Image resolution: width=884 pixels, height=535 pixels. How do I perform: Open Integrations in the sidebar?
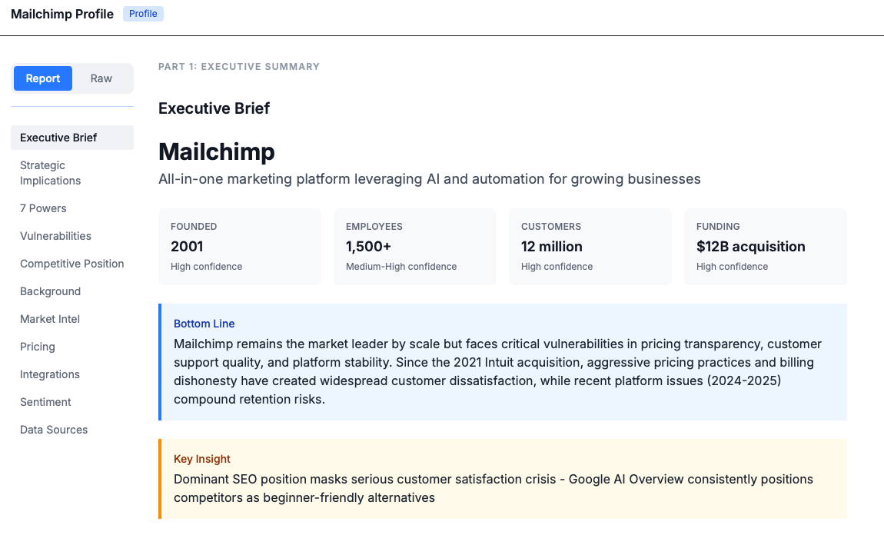(50, 374)
